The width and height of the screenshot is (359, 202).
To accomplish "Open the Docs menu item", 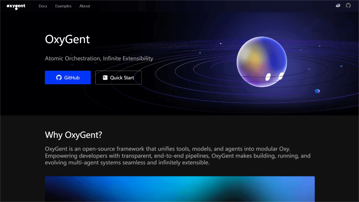I will pyautogui.click(x=43, y=6).
